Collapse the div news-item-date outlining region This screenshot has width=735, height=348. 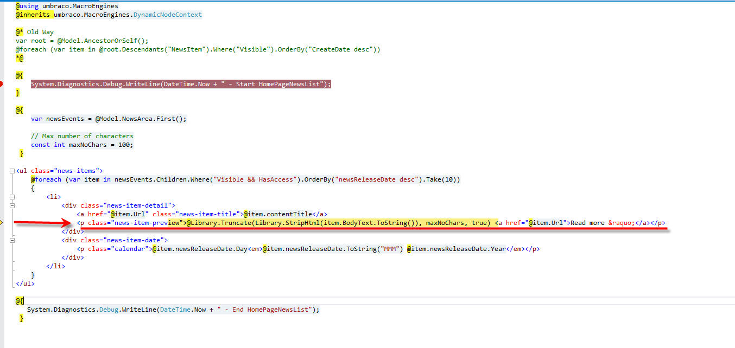(12, 240)
